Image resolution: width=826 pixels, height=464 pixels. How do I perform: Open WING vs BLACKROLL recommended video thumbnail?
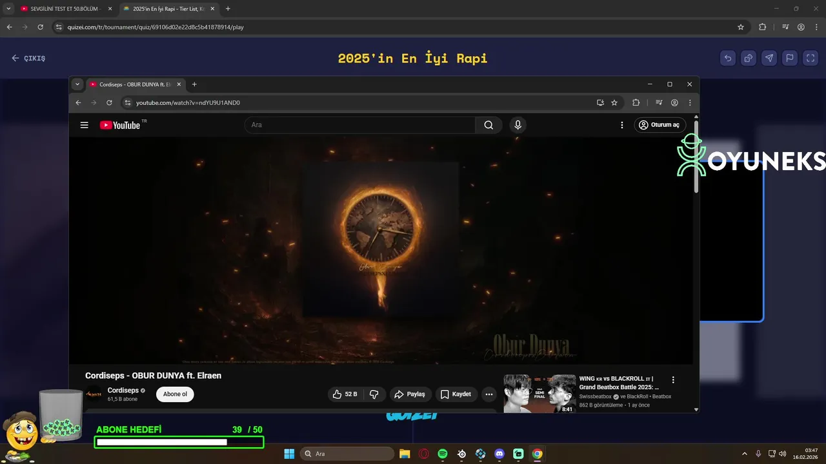click(x=539, y=394)
